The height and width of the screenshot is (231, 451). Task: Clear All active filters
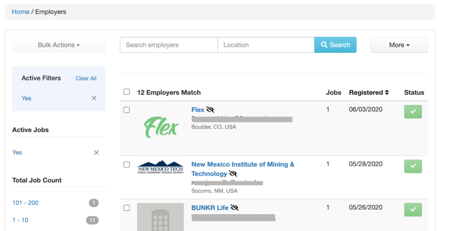tap(86, 78)
